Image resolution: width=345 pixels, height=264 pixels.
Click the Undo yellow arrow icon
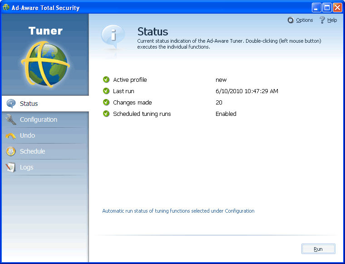11,136
